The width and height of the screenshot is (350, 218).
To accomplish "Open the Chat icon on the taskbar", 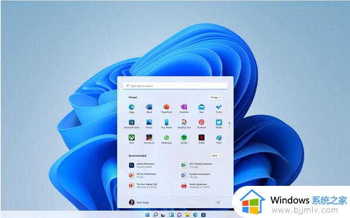I will (x=179, y=215).
